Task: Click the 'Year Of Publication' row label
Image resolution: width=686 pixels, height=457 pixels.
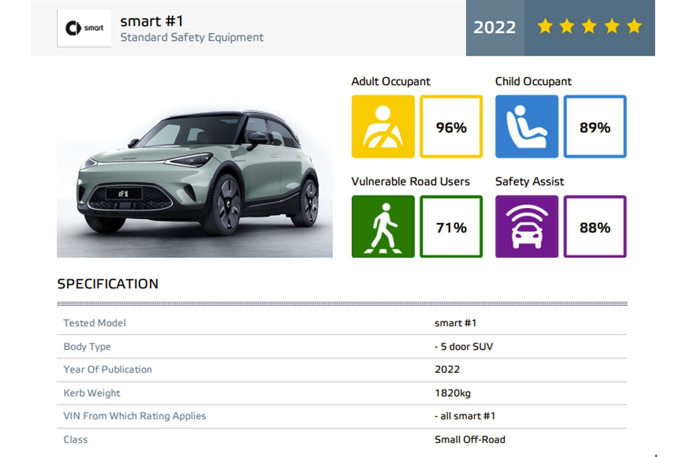Action: click(x=107, y=370)
